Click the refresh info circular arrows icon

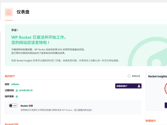point(129,76)
